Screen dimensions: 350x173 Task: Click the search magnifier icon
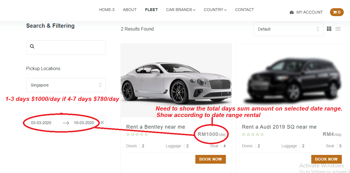tap(32, 46)
